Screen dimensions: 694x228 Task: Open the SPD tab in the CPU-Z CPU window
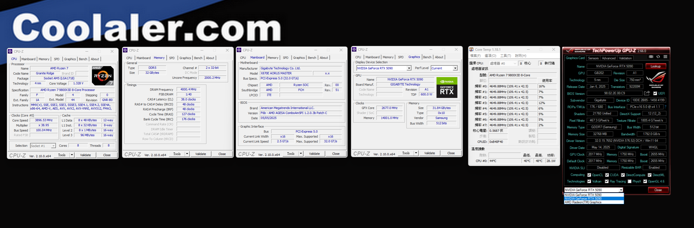tap(57, 59)
